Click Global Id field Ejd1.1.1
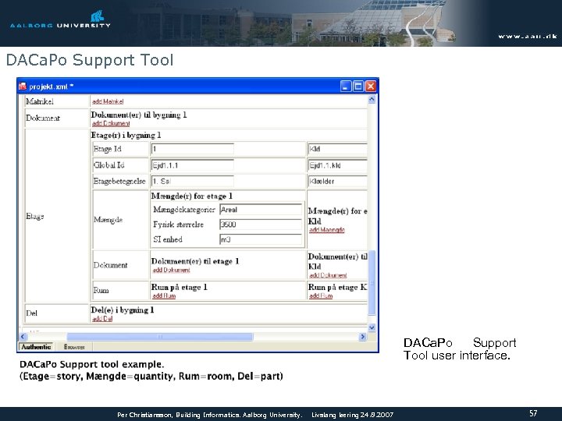This screenshot has height=421, width=562. [193, 165]
